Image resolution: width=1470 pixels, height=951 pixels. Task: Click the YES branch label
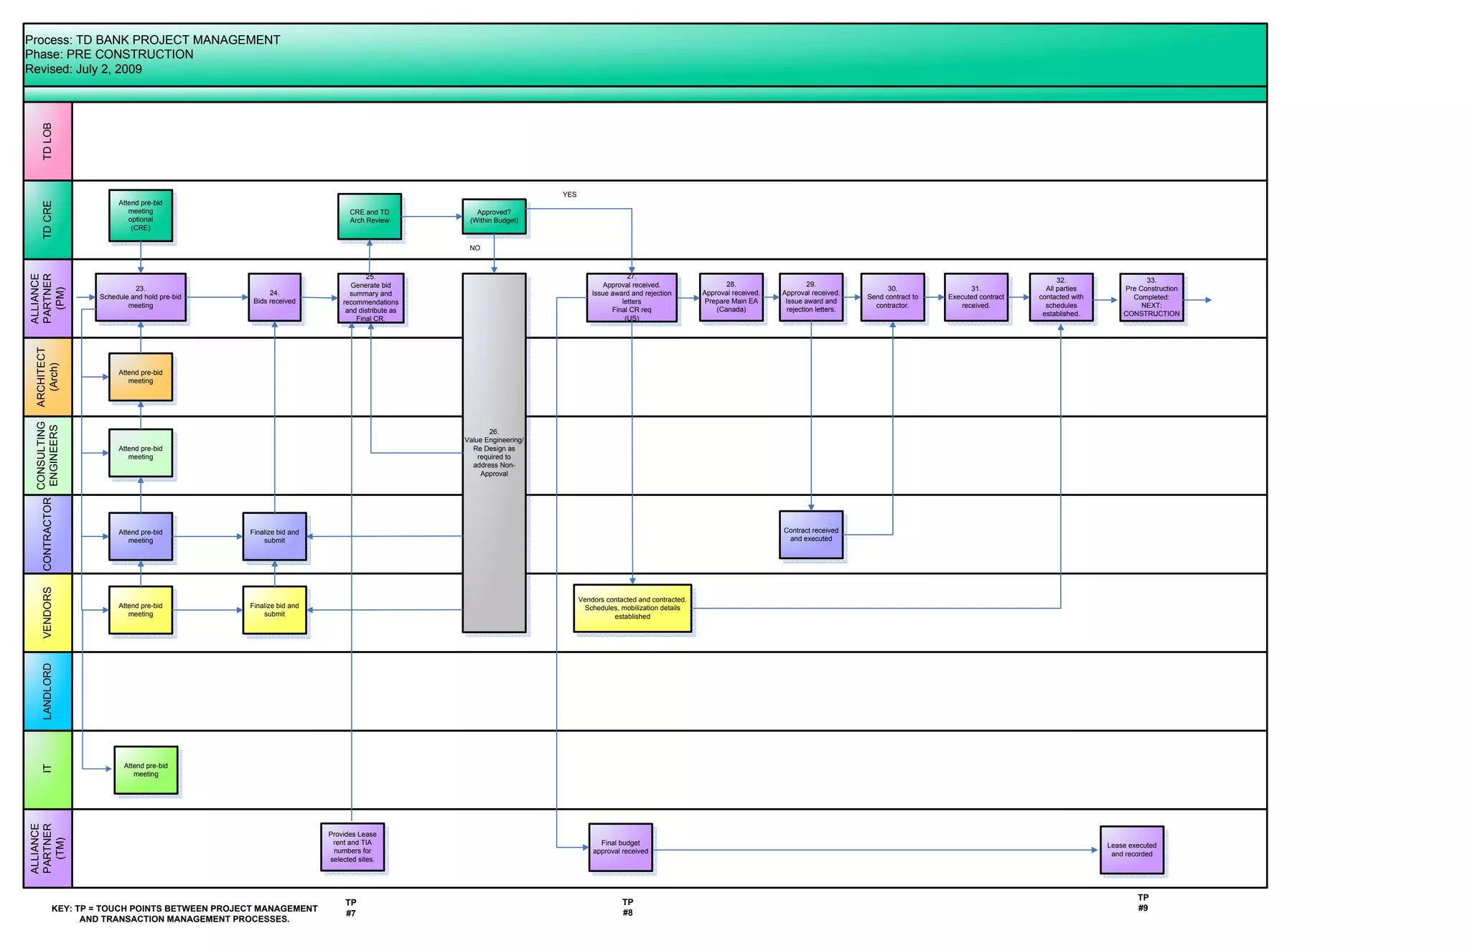click(569, 195)
